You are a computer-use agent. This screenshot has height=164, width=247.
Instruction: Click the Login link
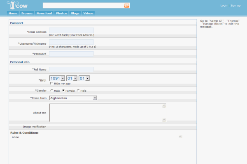click(224, 5)
